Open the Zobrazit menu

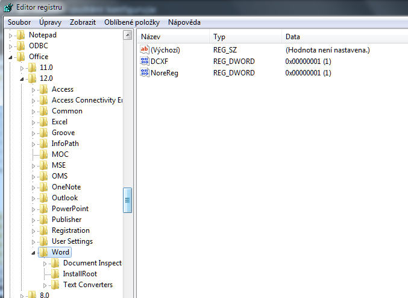point(83,22)
